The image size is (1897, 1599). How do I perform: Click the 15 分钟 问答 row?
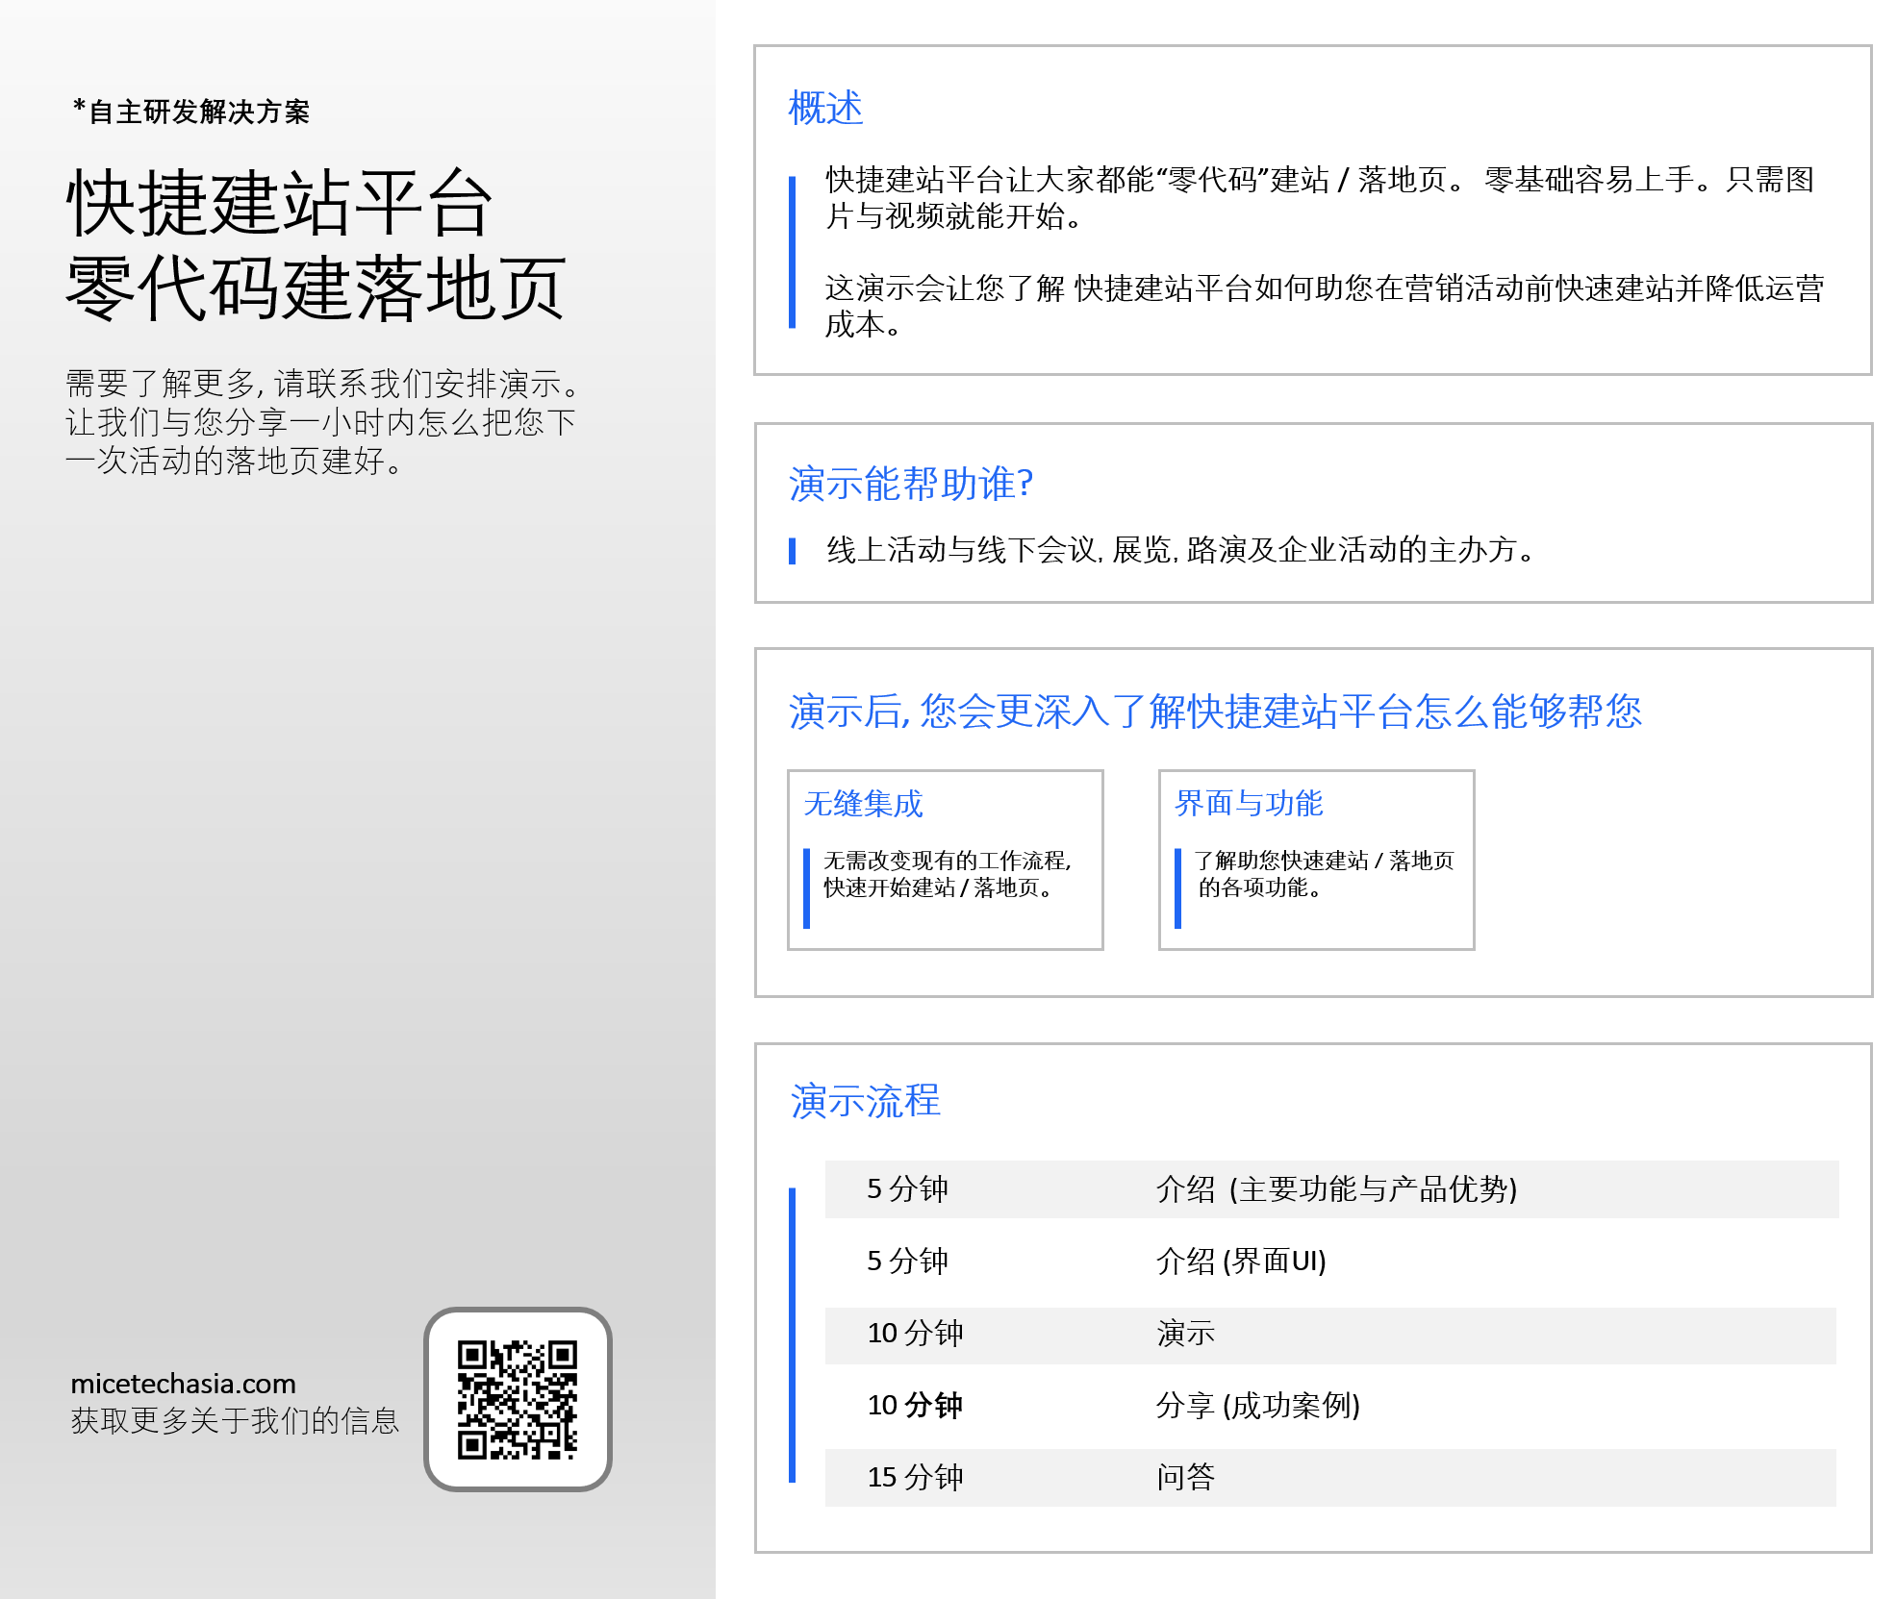(1331, 1478)
